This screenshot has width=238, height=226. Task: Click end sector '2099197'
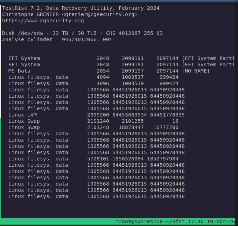133,71
